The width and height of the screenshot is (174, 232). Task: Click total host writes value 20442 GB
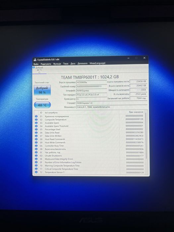138,86
